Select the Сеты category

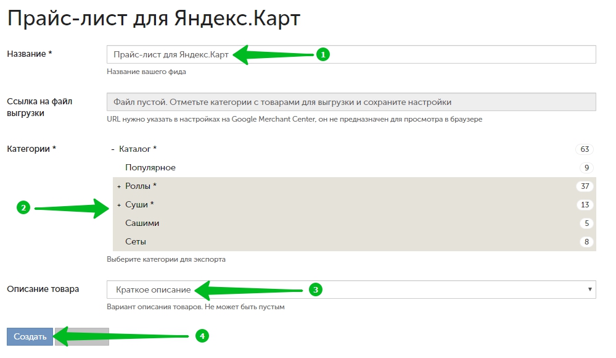[136, 242]
